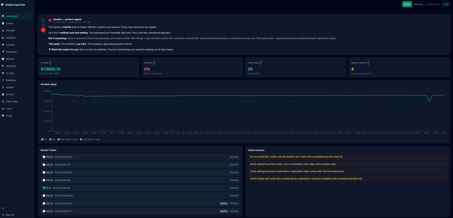Click the 'Caution — protect capital' heading
The width and height of the screenshot is (453, 218).
tap(67, 19)
